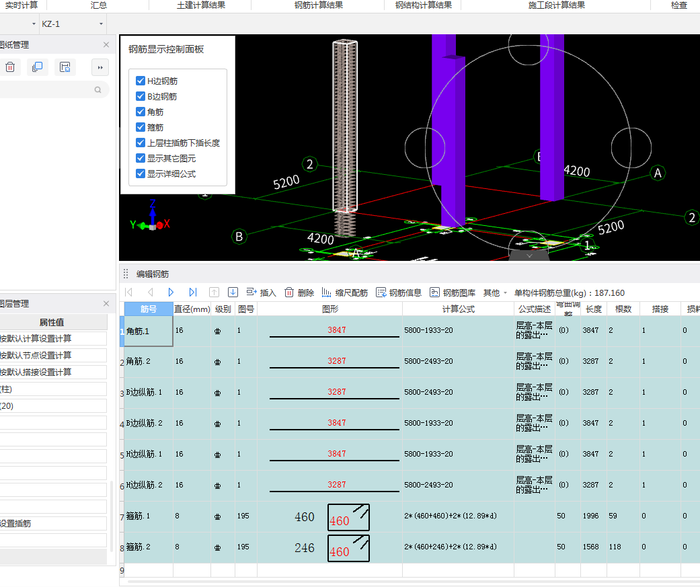
Task: Click the empty row 9 cell
Action: (149, 570)
